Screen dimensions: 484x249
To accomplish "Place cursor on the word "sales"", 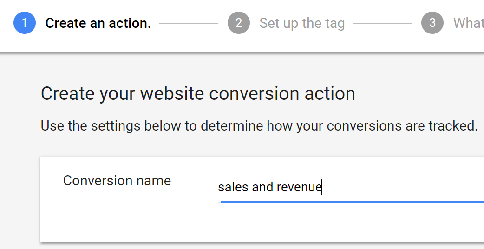I will 233,187.
